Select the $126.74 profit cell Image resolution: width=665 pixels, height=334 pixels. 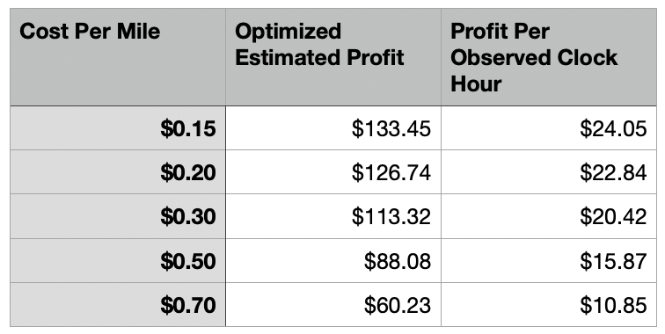pyautogui.click(x=333, y=171)
